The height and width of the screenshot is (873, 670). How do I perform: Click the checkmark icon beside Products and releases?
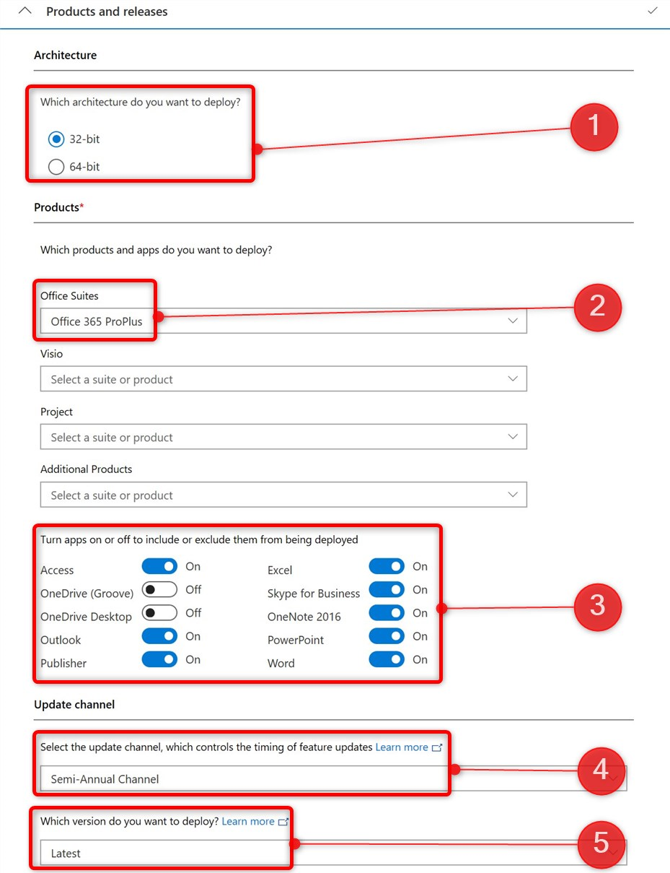click(653, 11)
